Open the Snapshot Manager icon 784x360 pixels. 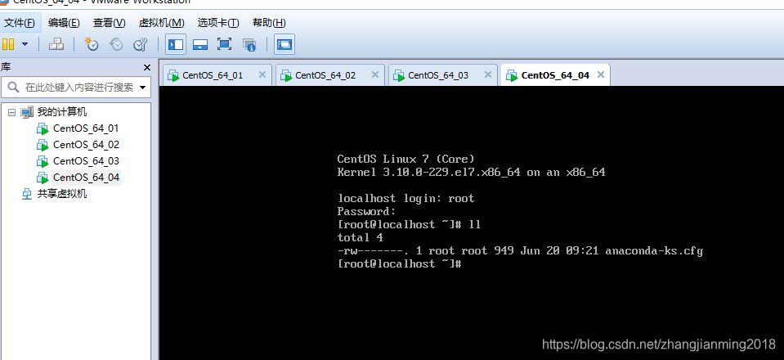tap(141, 44)
